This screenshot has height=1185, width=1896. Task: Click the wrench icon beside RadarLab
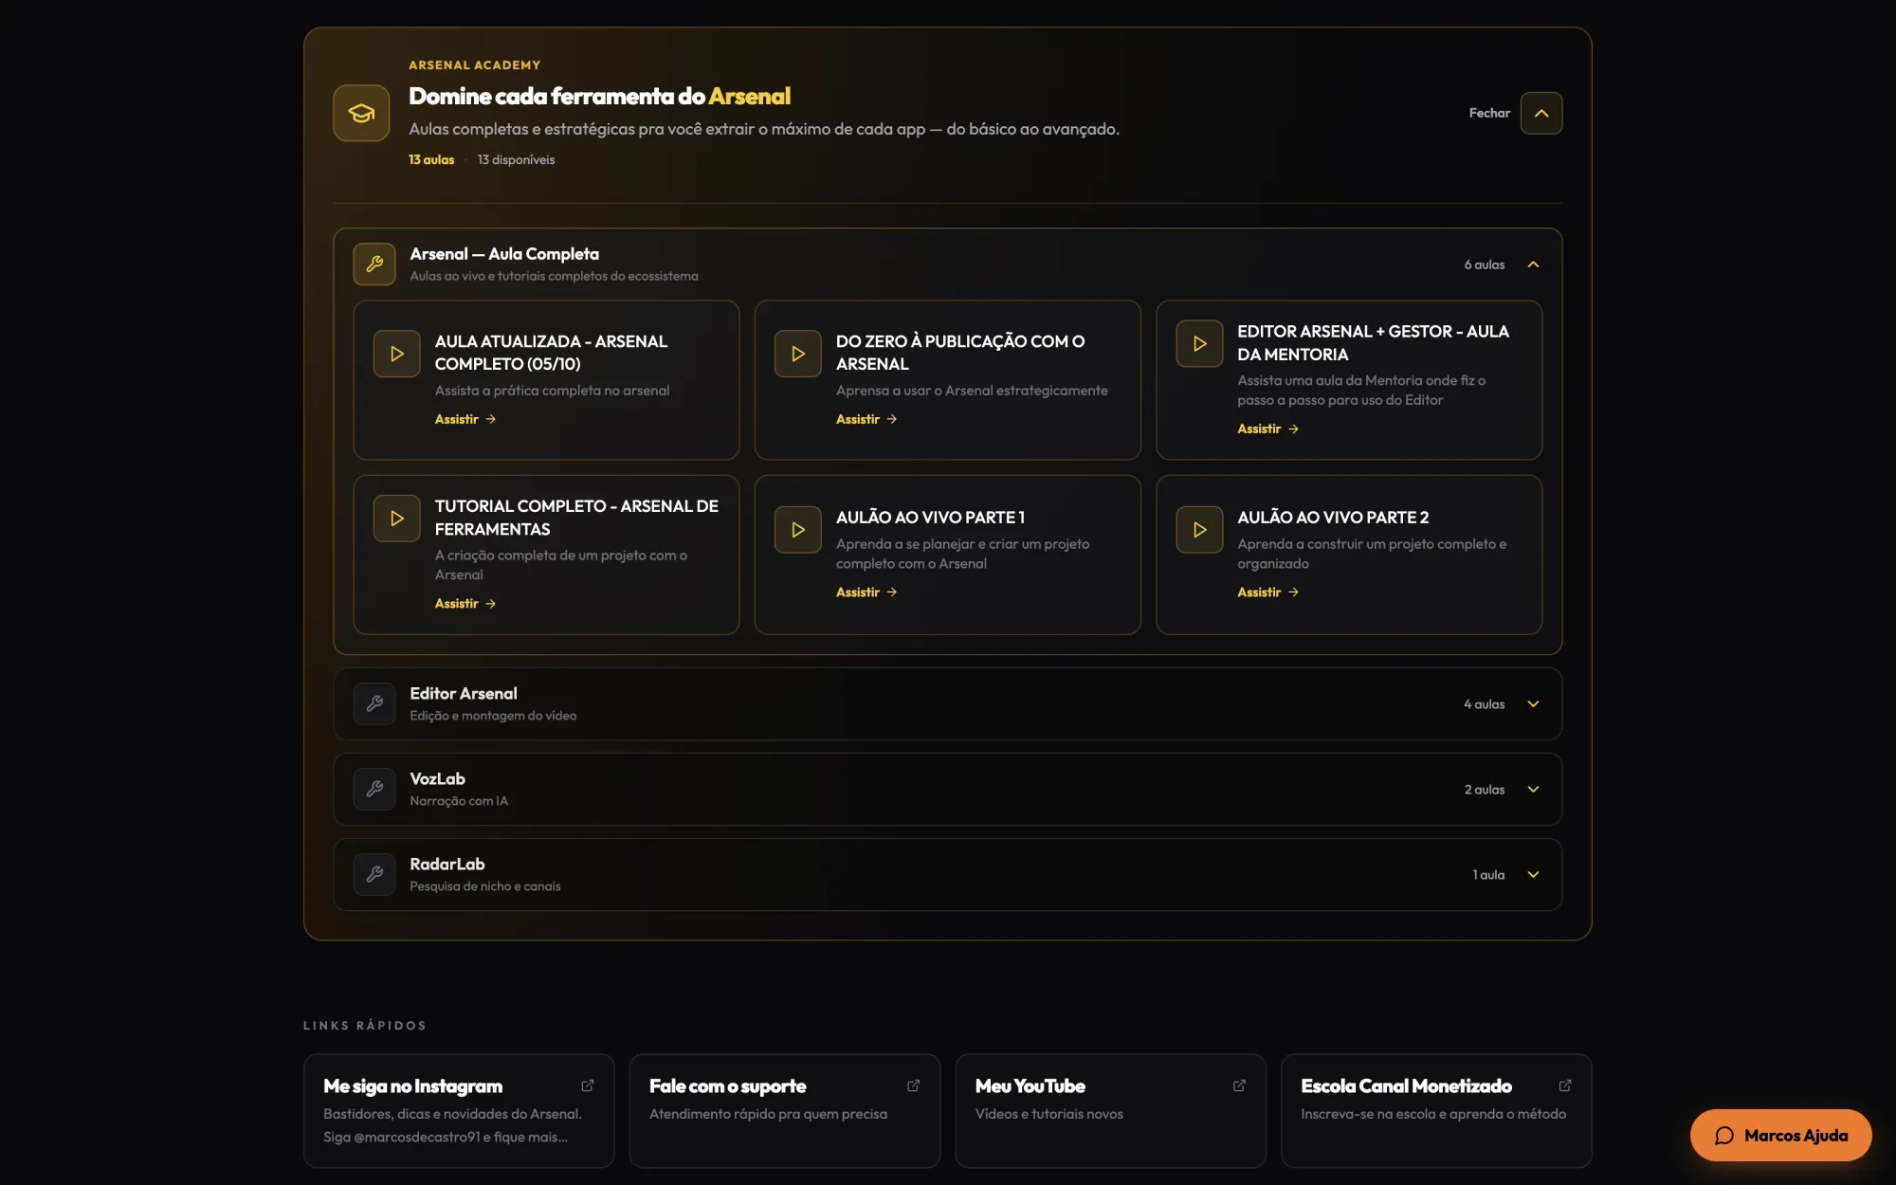(374, 875)
